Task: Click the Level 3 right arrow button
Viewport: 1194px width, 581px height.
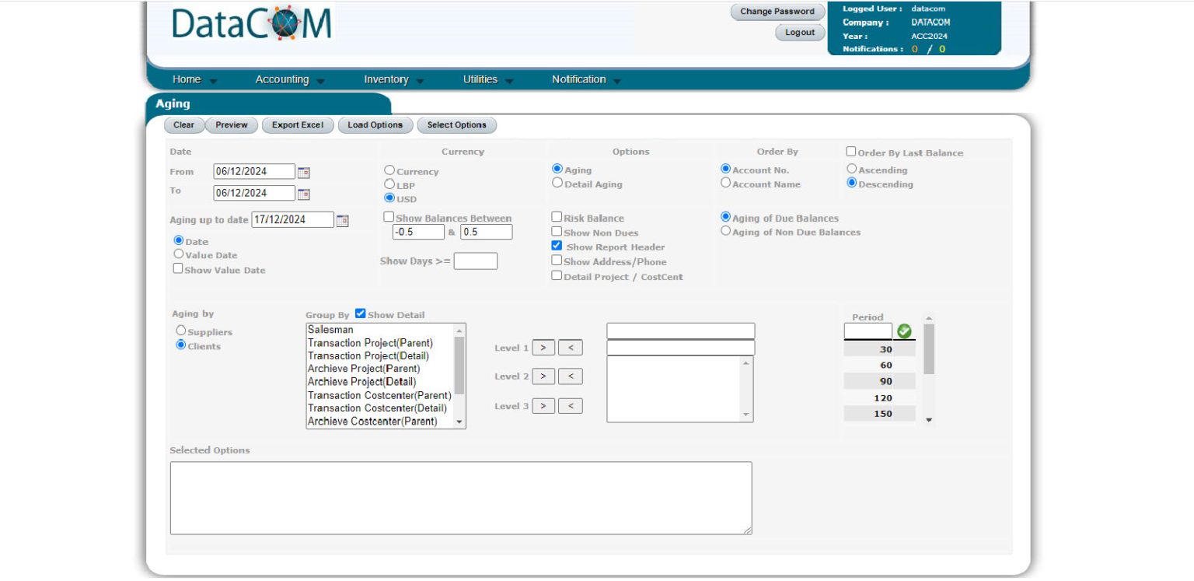Action: tap(544, 405)
